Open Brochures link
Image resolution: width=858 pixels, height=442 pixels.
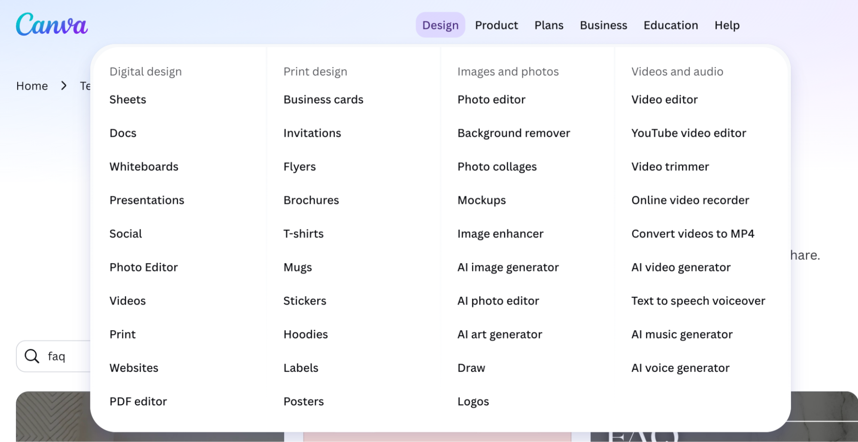coord(311,200)
